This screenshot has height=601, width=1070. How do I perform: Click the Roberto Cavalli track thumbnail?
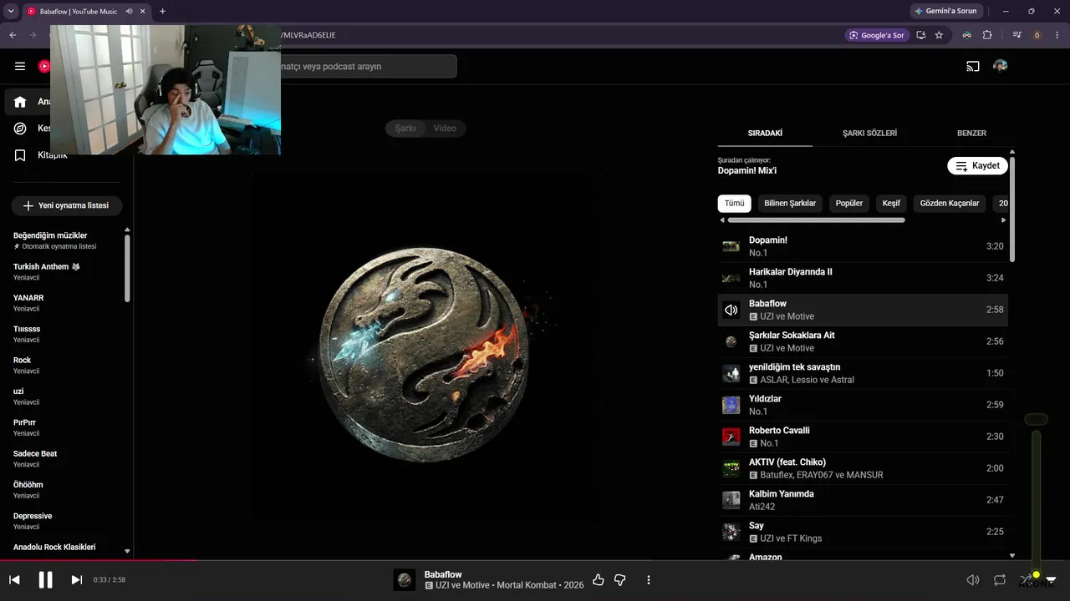731,437
